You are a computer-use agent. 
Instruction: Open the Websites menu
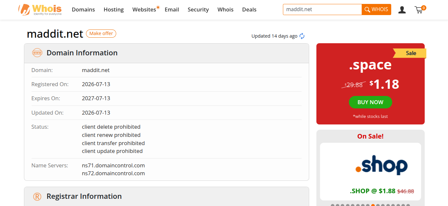click(x=144, y=9)
